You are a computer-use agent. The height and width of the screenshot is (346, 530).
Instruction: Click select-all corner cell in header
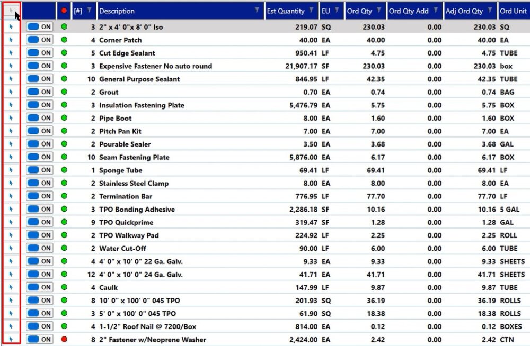pyautogui.click(x=11, y=11)
